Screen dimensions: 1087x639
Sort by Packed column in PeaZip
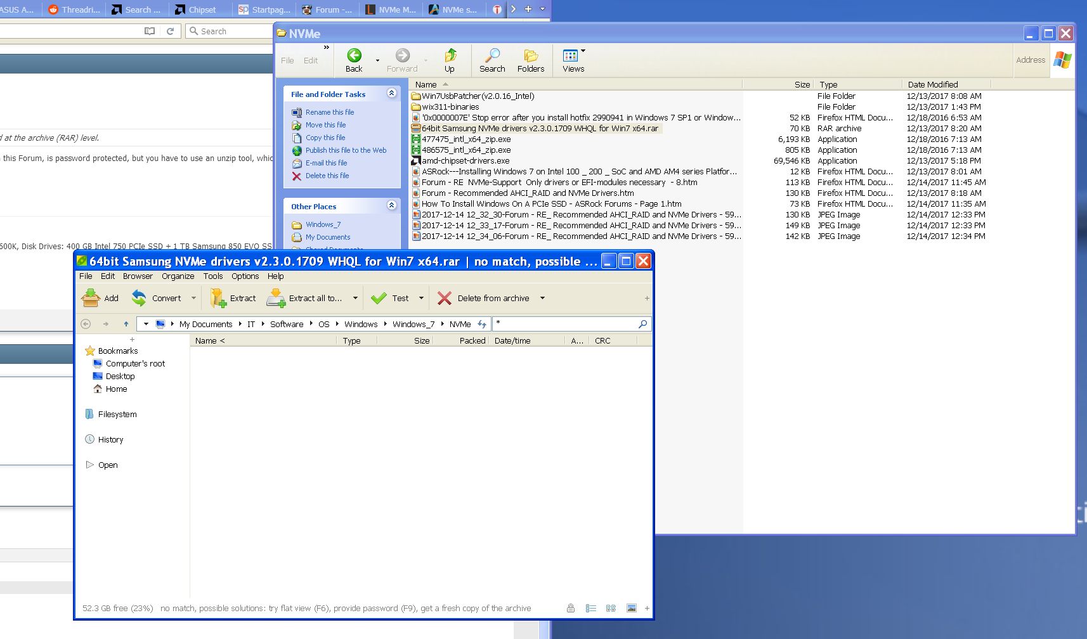(x=472, y=340)
